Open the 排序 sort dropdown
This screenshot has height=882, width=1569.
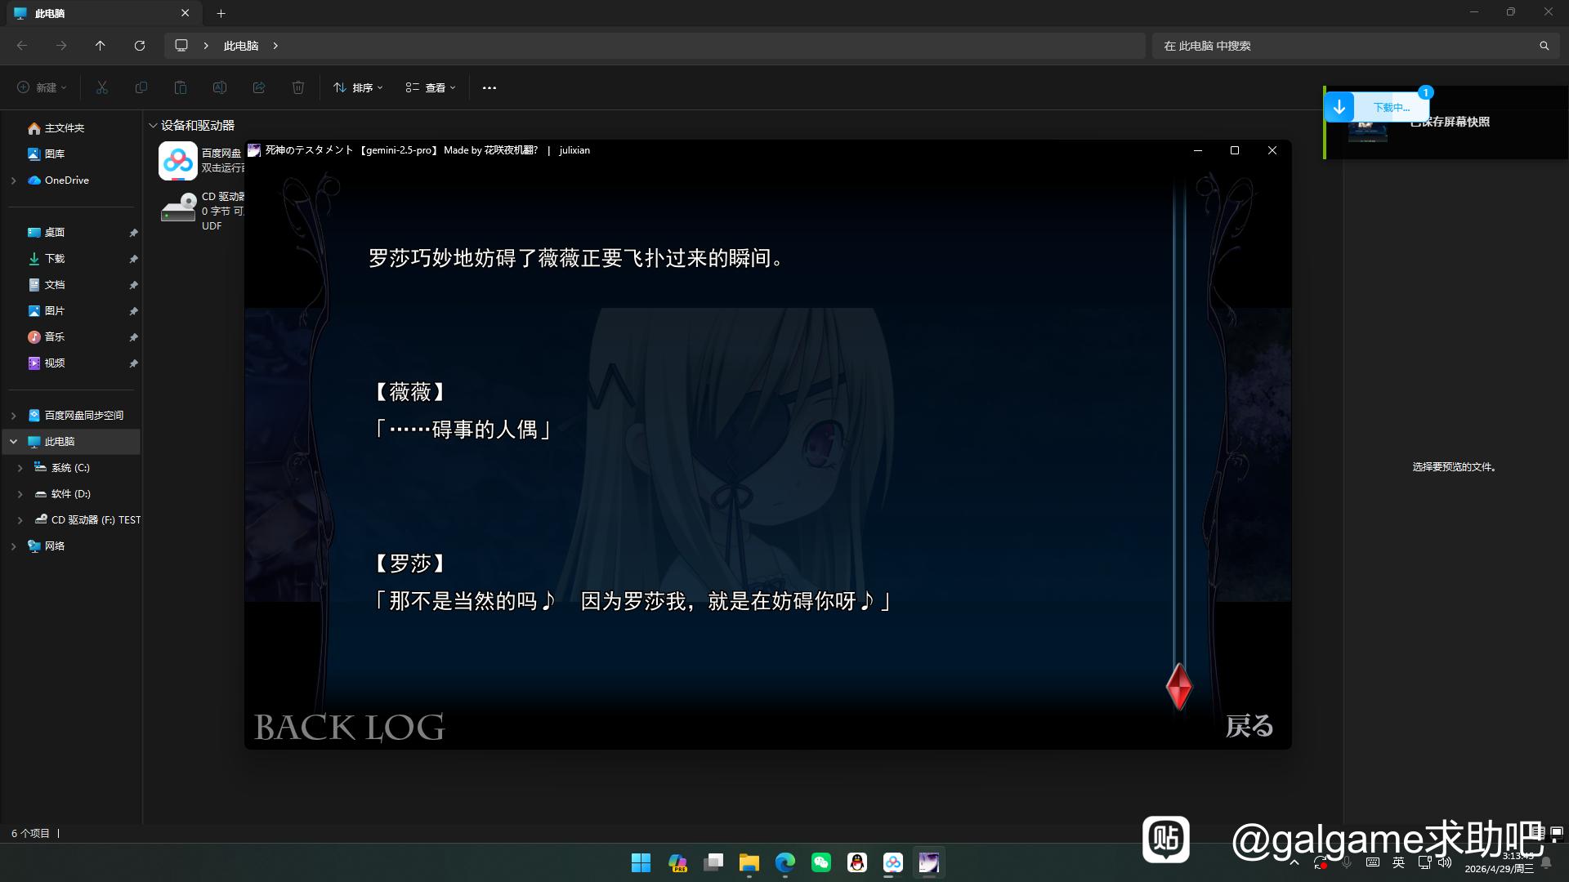coord(358,87)
